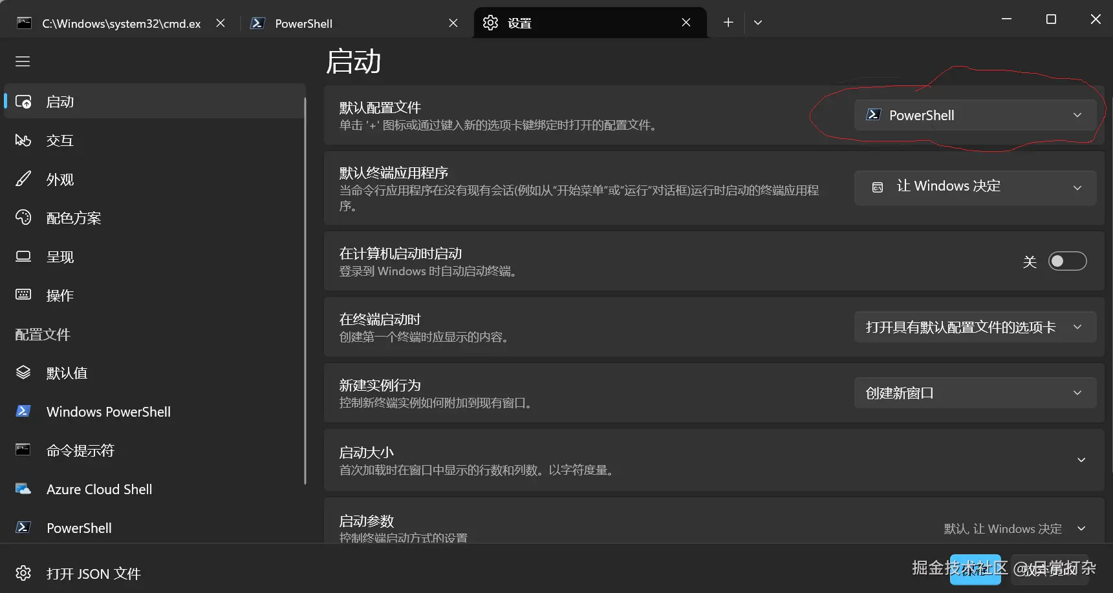Screen dimensions: 1113x593
Task: Select the Windows PowerShell profile entry
Action: (x=108, y=411)
